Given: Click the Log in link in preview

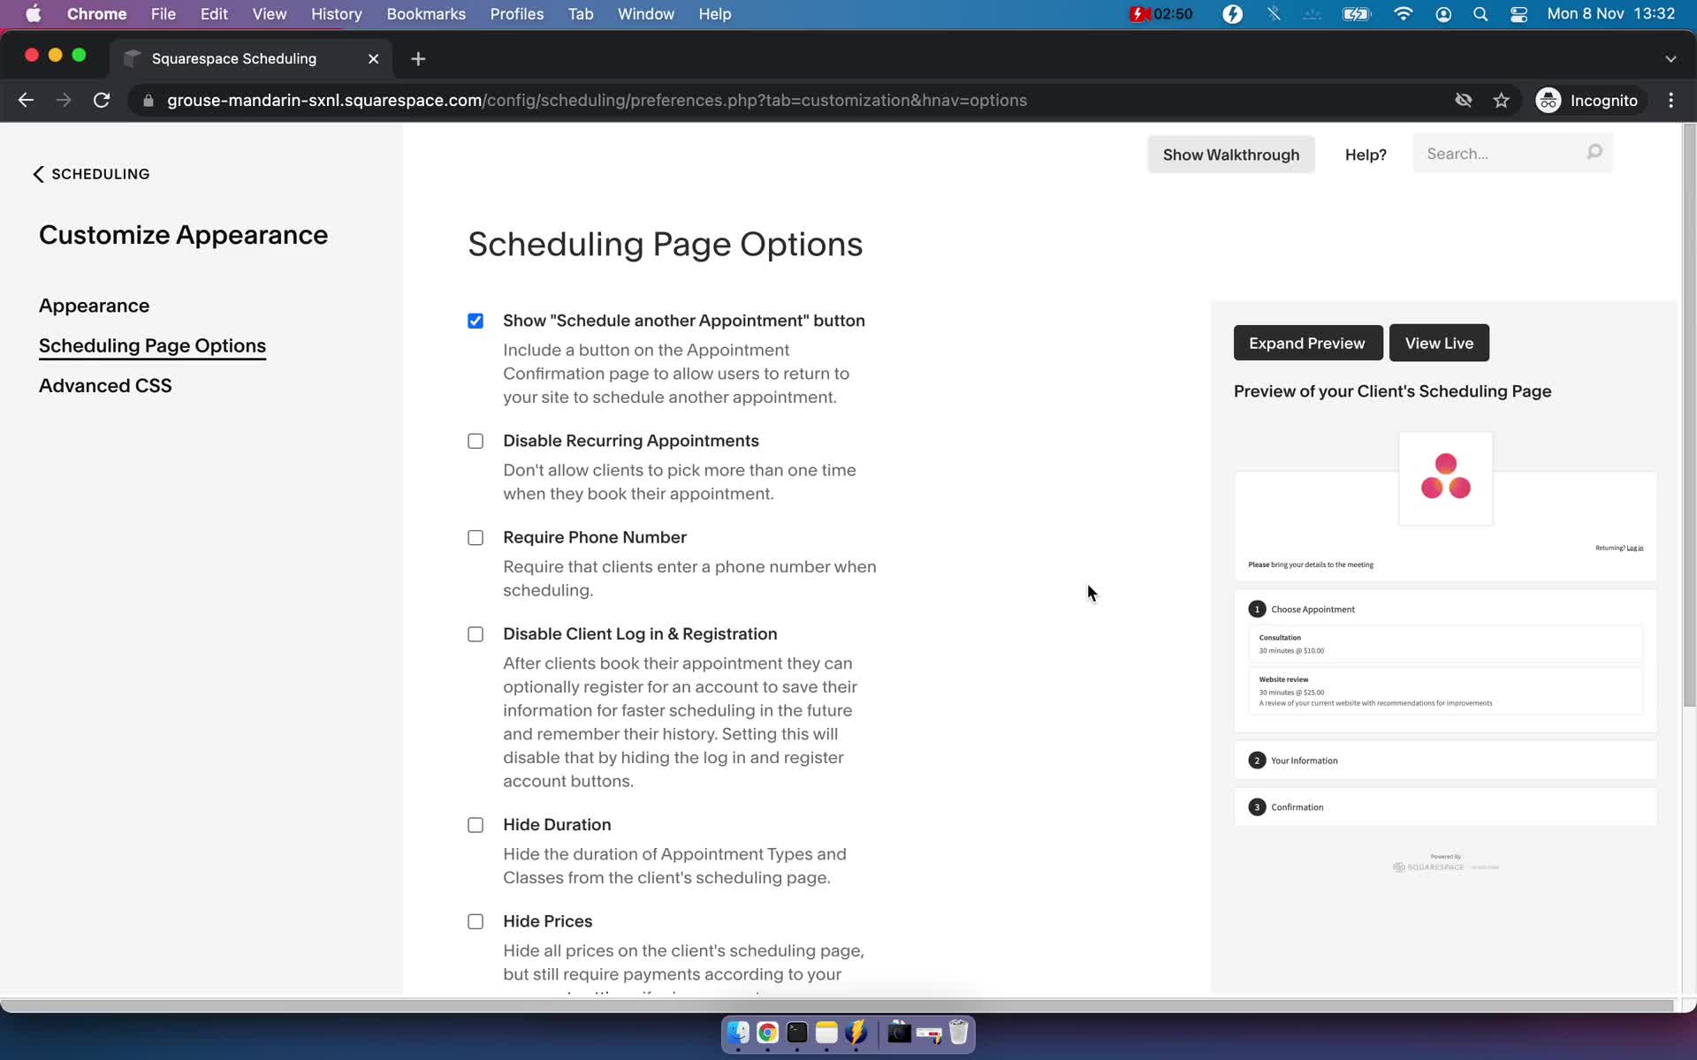Looking at the screenshot, I should 1635,548.
